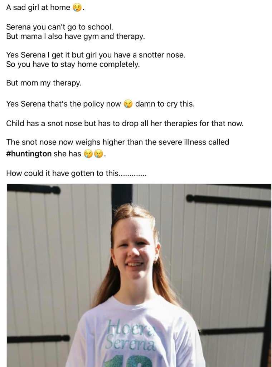This screenshot has height=367, width=272.
Task: Click the 'Yes Serena that's the policy now' text
Action: [63, 104]
